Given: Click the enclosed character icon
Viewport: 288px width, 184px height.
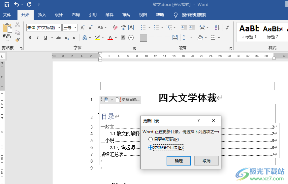Looking at the screenshot, I should [131, 38].
